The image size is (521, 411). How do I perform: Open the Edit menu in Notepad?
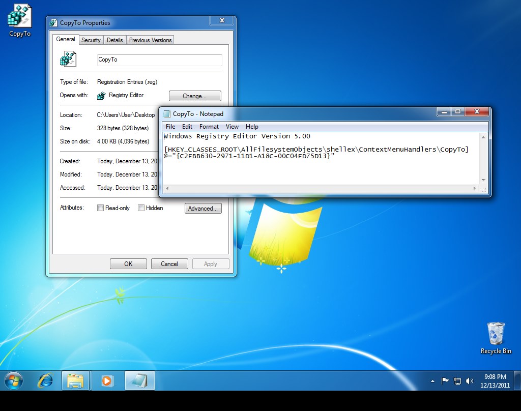[x=187, y=127]
